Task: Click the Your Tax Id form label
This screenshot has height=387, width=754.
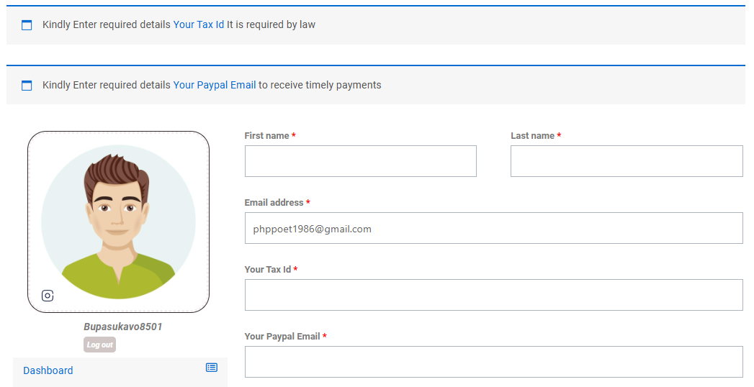Action: [268, 270]
